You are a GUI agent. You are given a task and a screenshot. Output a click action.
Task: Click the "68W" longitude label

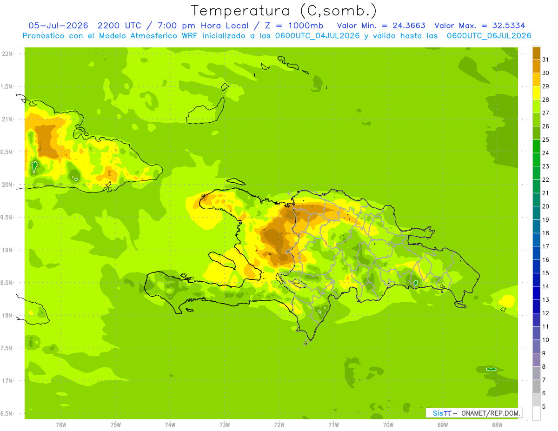point(497,424)
